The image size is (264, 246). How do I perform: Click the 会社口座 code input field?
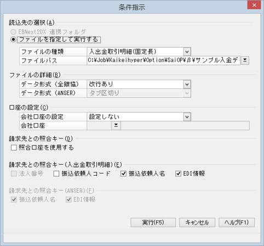[99, 126]
